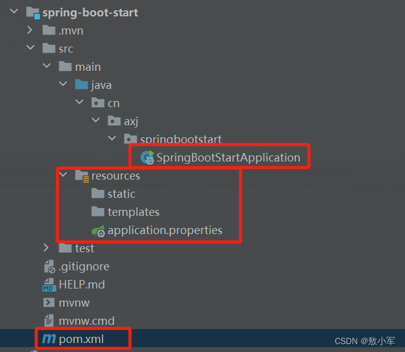Collapse the main folder
The width and height of the screenshot is (405, 352).
[47, 65]
